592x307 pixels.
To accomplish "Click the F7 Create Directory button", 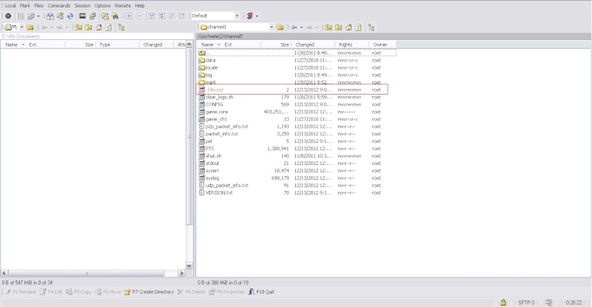I will [x=149, y=292].
